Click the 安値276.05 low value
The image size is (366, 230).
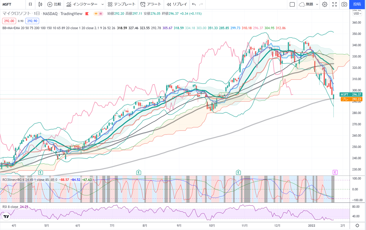coord(152,14)
